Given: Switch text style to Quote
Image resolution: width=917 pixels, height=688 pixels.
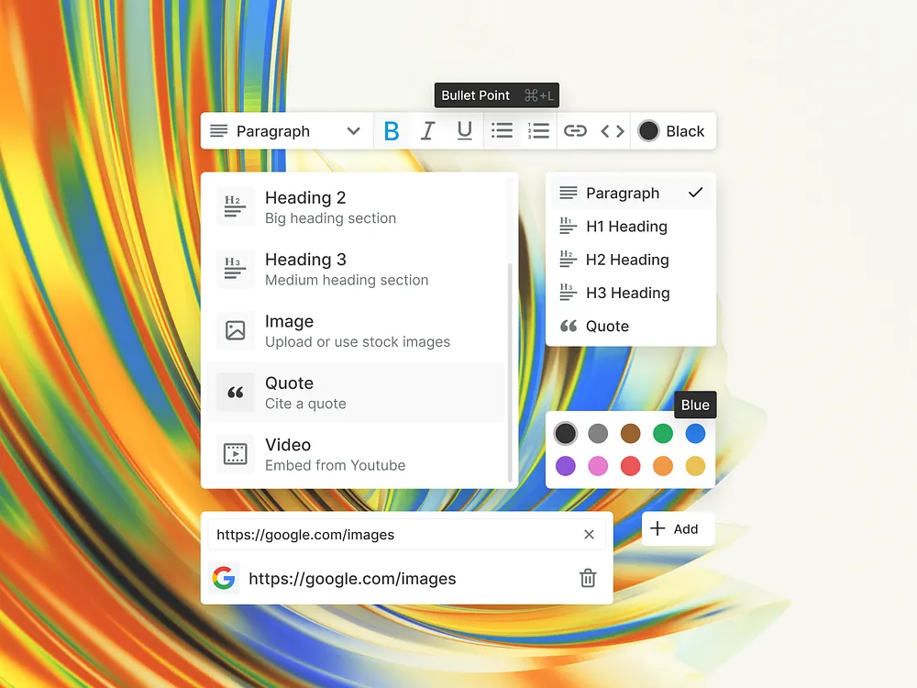Looking at the screenshot, I should (606, 326).
